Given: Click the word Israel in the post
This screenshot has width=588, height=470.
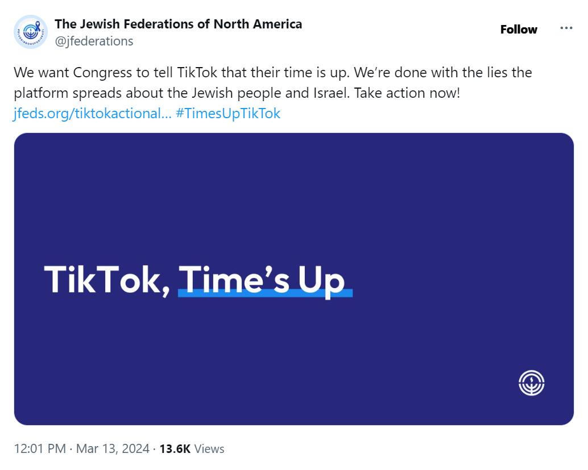Looking at the screenshot, I should pos(328,93).
